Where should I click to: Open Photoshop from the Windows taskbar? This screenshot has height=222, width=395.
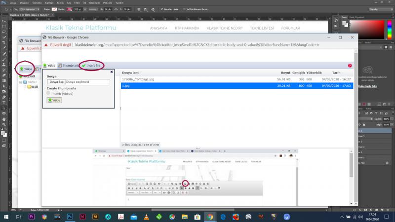tap(70, 217)
